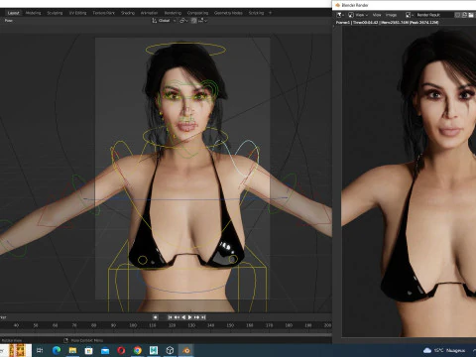Open the image browse dropdown beside Render Result

(410, 15)
